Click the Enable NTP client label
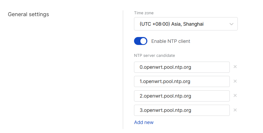The height and width of the screenshot is (133, 263). point(170,41)
